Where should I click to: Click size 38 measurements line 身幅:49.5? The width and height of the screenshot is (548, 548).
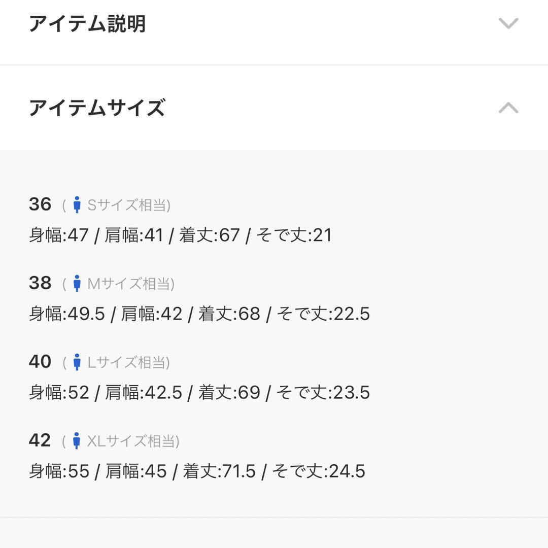click(x=199, y=314)
